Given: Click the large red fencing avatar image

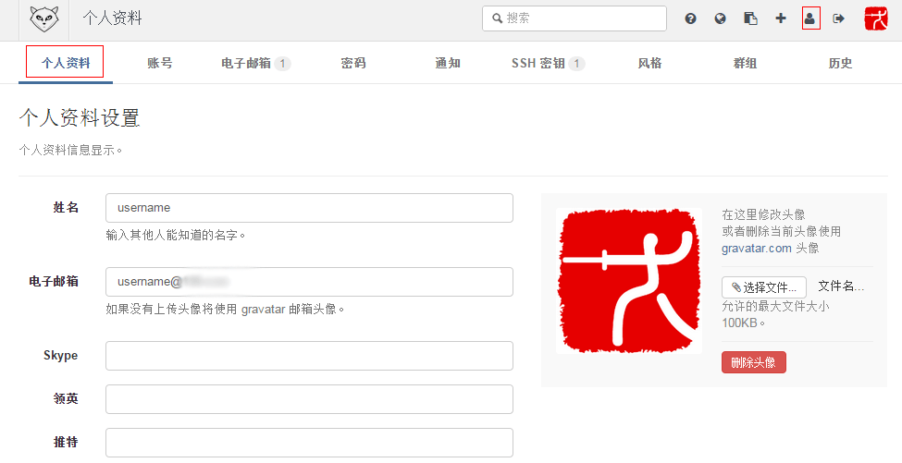Looking at the screenshot, I should click(629, 280).
